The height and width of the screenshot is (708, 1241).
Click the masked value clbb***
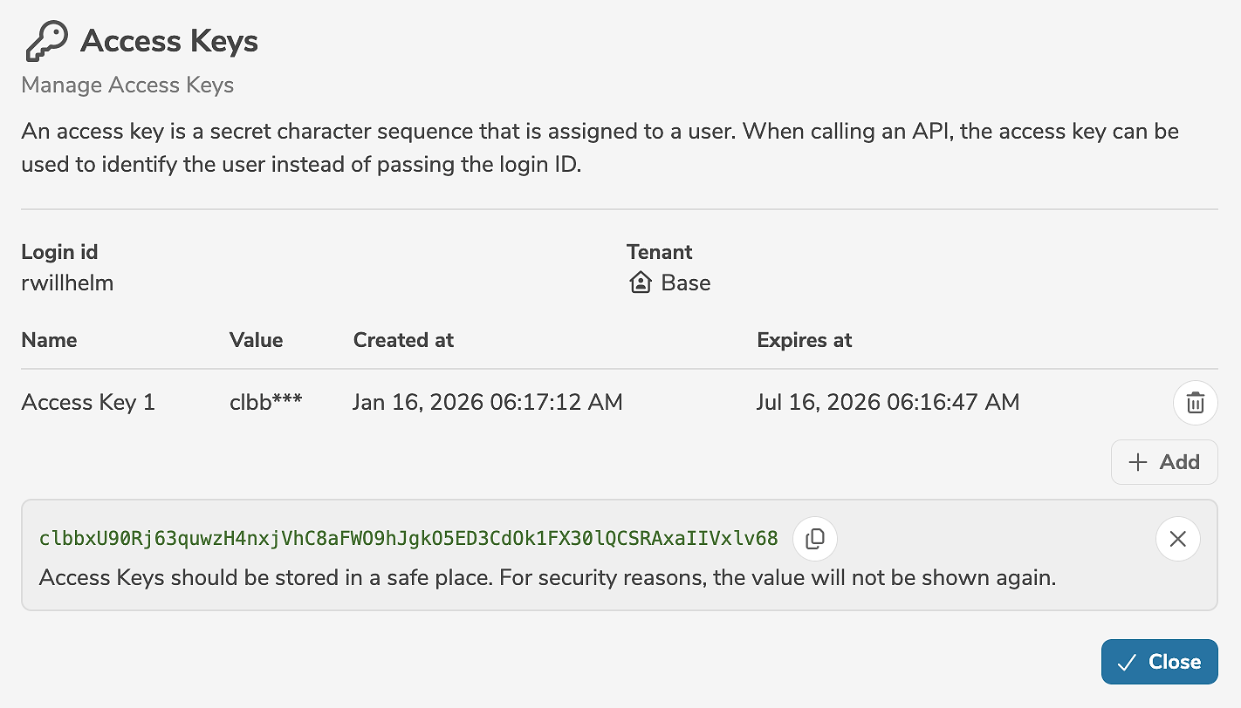tap(265, 402)
